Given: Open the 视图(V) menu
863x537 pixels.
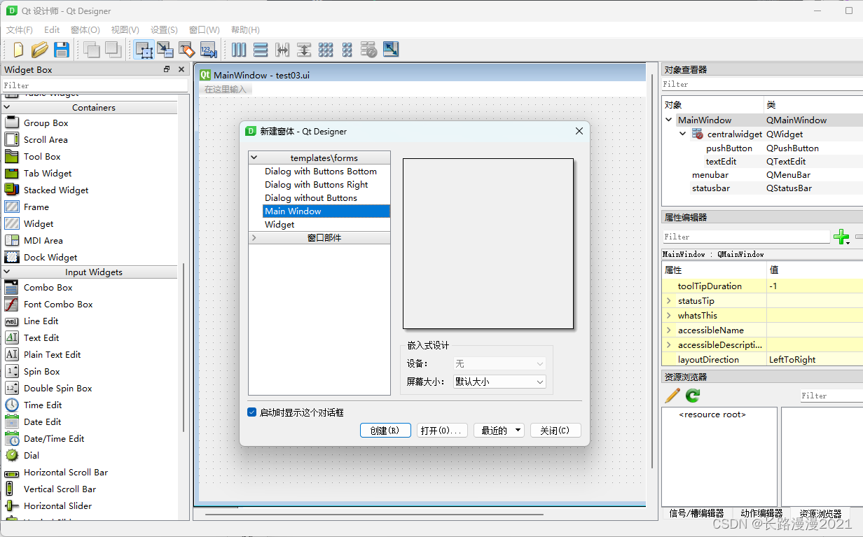Looking at the screenshot, I should pos(125,30).
